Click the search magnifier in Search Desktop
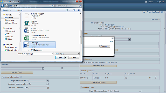Screen dimensions: 166x93 point(80,6)
